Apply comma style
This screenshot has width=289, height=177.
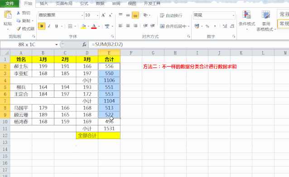(215, 26)
